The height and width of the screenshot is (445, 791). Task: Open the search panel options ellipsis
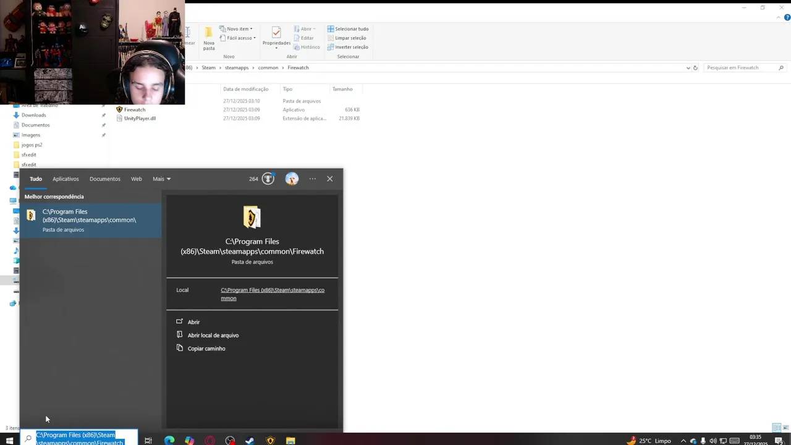(313, 179)
